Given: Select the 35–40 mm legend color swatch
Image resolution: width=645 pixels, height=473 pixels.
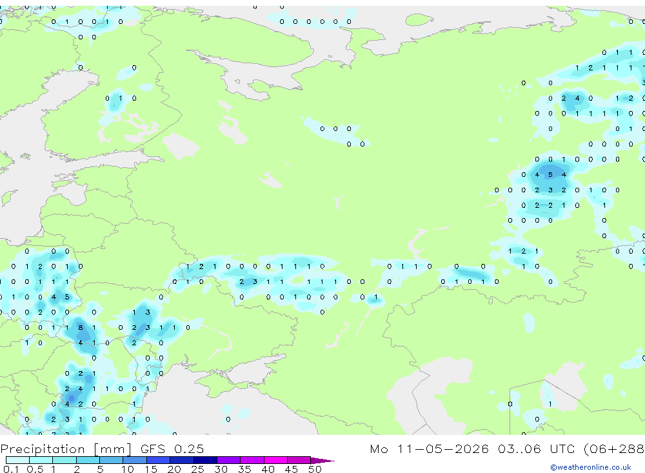Looking at the screenshot, I should (x=252, y=460).
